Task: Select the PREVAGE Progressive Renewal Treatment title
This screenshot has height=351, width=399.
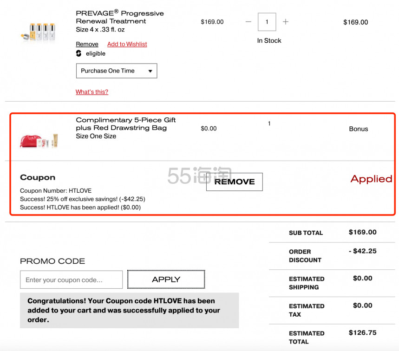Action: (x=120, y=17)
